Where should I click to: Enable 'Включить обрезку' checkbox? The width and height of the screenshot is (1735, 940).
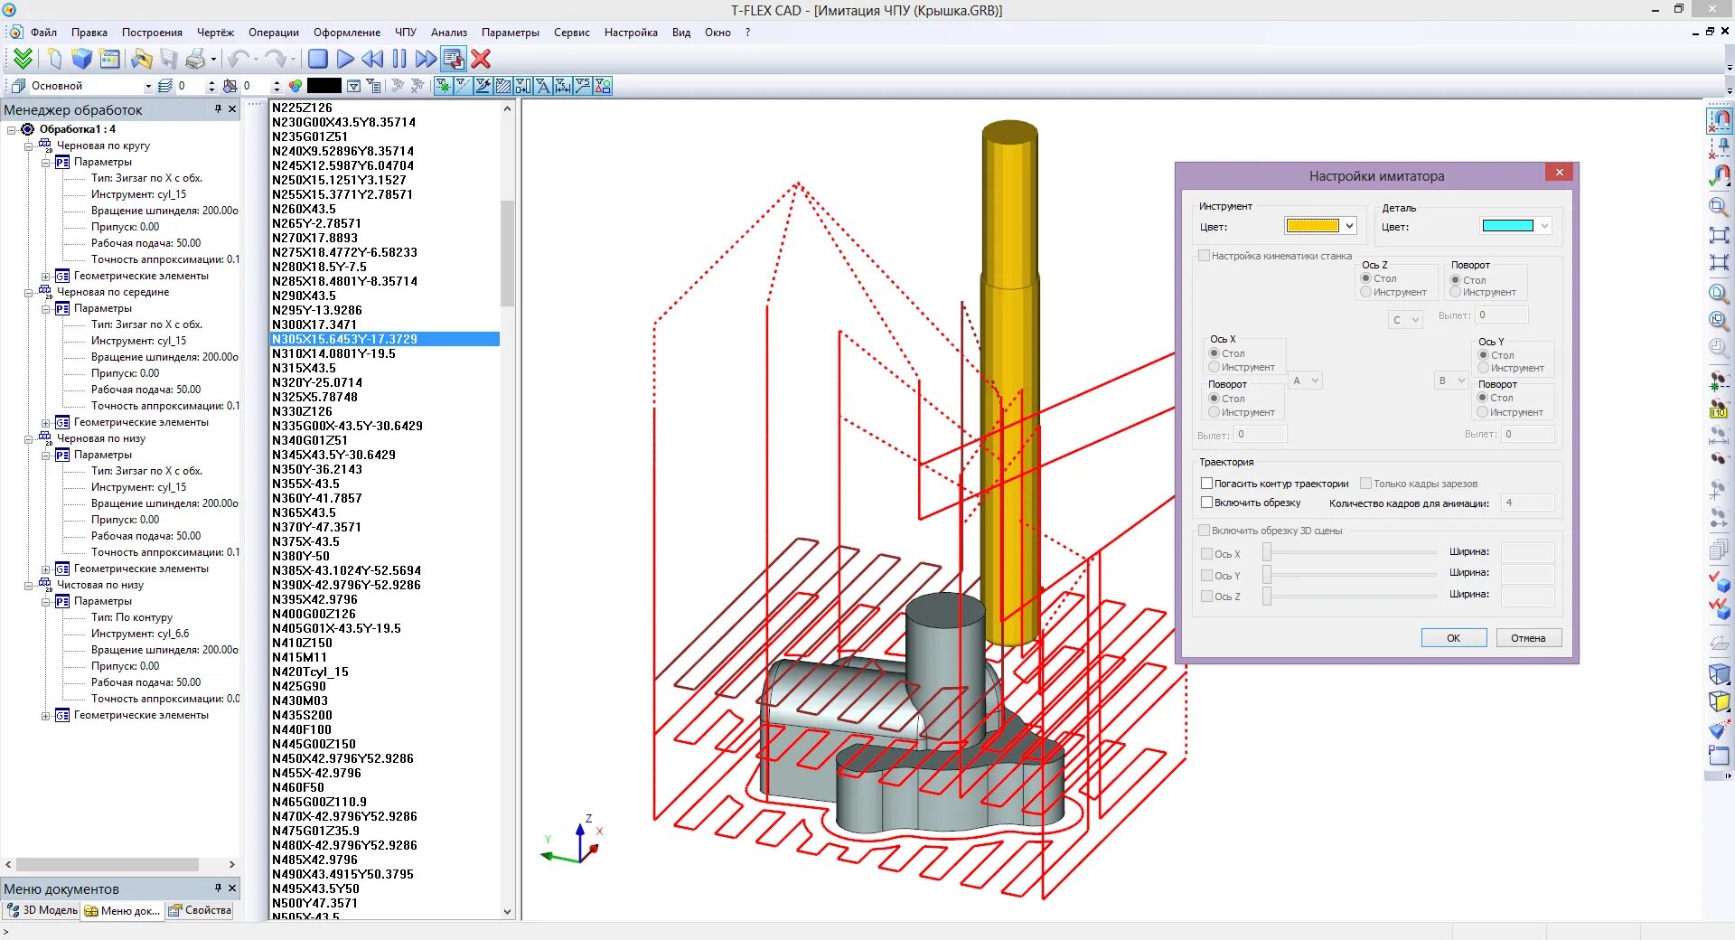pos(1206,503)
